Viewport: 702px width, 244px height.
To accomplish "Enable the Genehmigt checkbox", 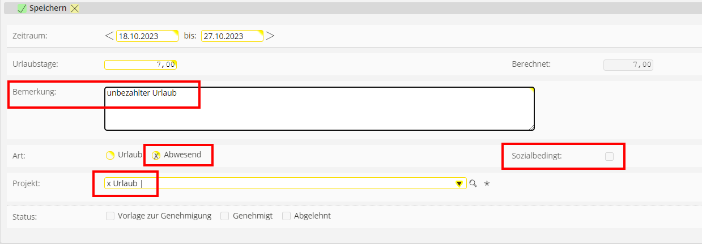I will point(225,216).
